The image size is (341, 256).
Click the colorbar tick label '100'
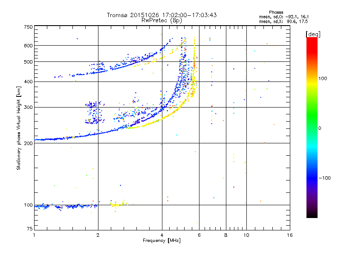point(323,79)
